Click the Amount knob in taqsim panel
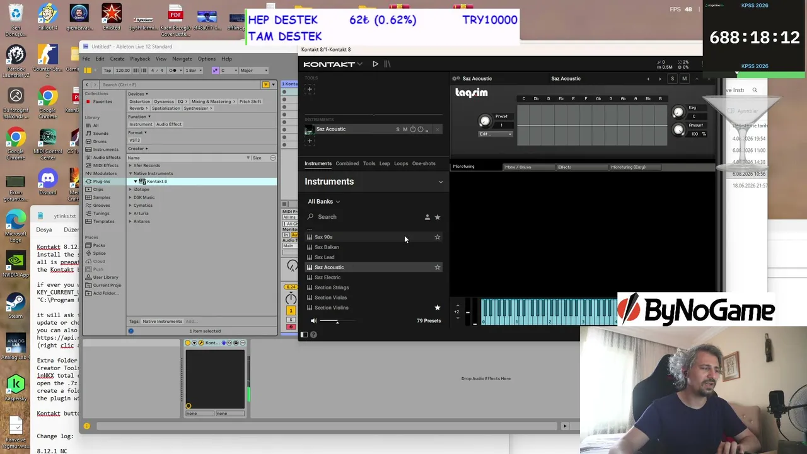Screen dimensions: 807x454 click(678, 130)
